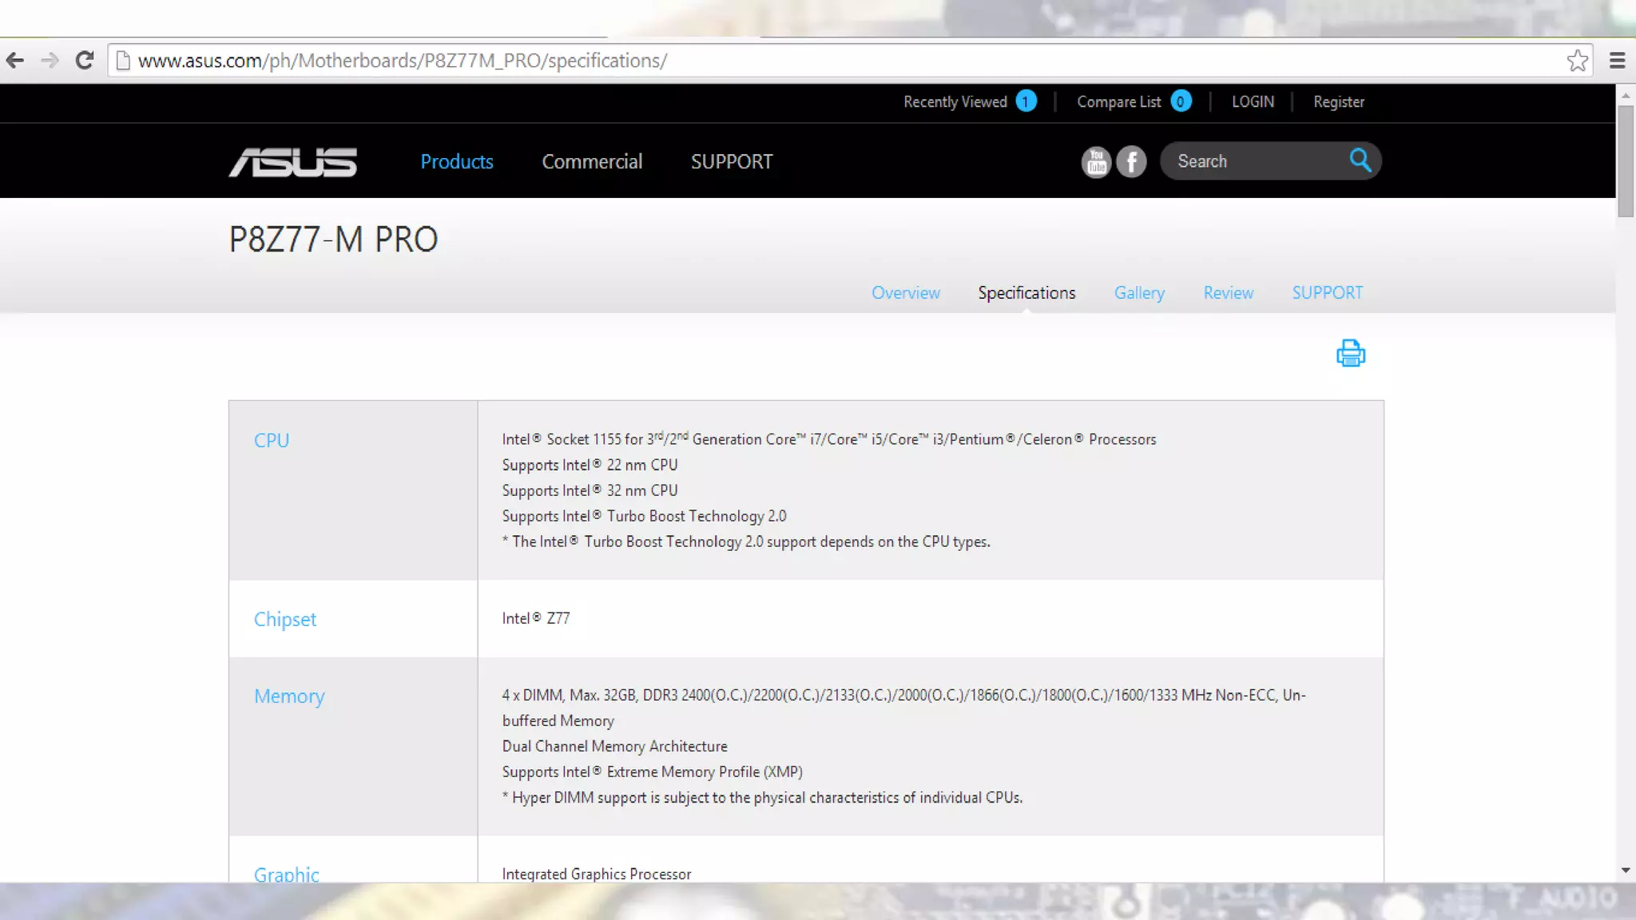Click the CPU spec heading
The height and width of the screenshot is (920, 1636).
coord(272,440)
